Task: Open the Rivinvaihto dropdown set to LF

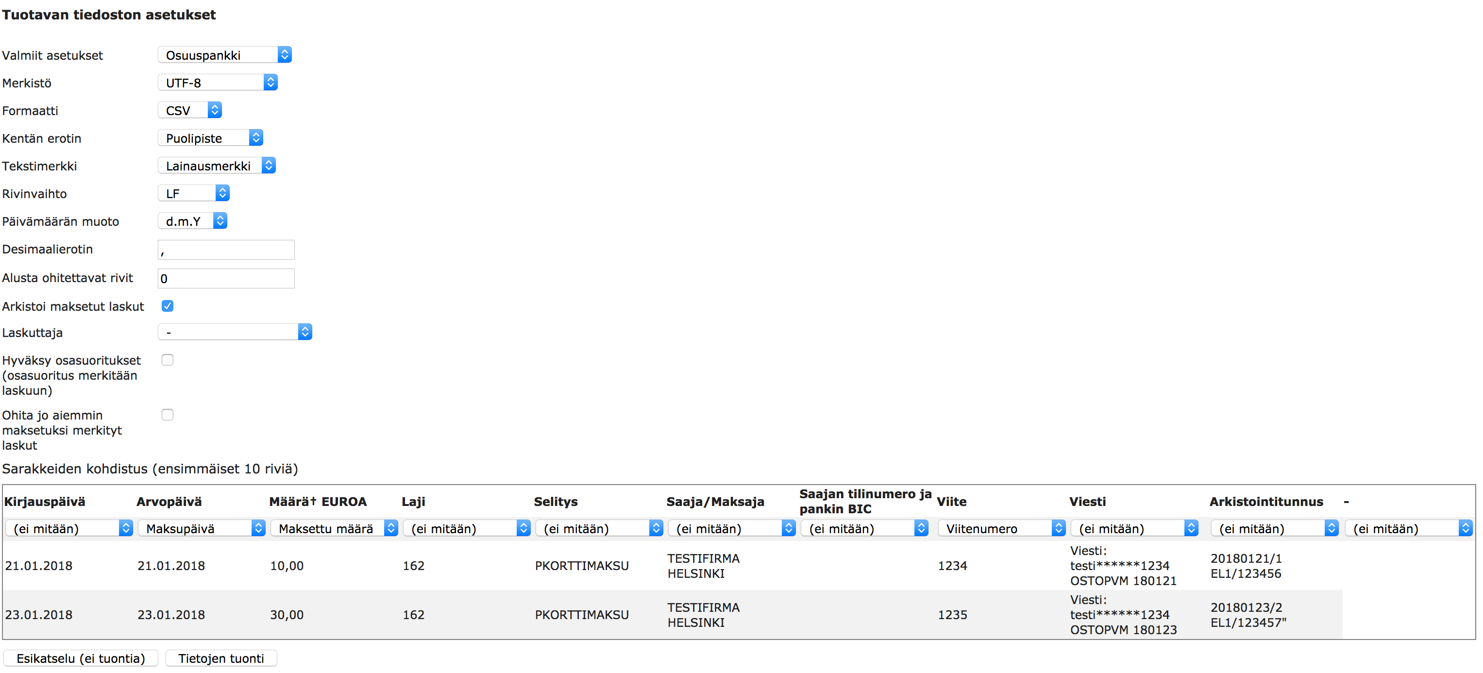Action: coord(194,193)
